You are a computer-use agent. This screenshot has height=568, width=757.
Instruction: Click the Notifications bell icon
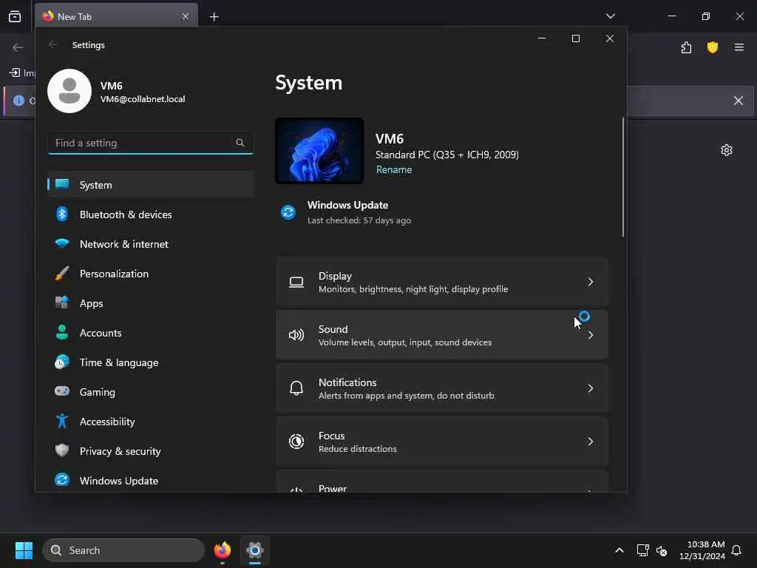[296, 388]
